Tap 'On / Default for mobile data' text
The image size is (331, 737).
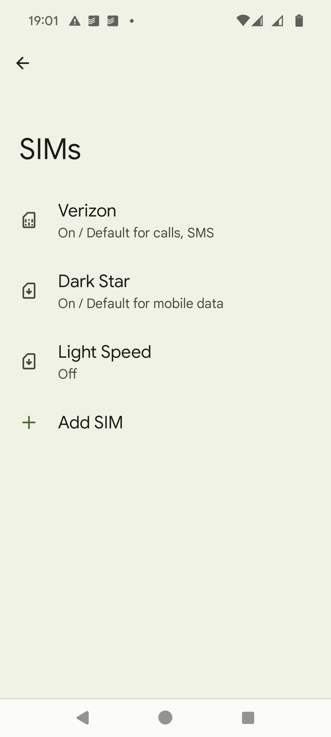tap(141, 304)
